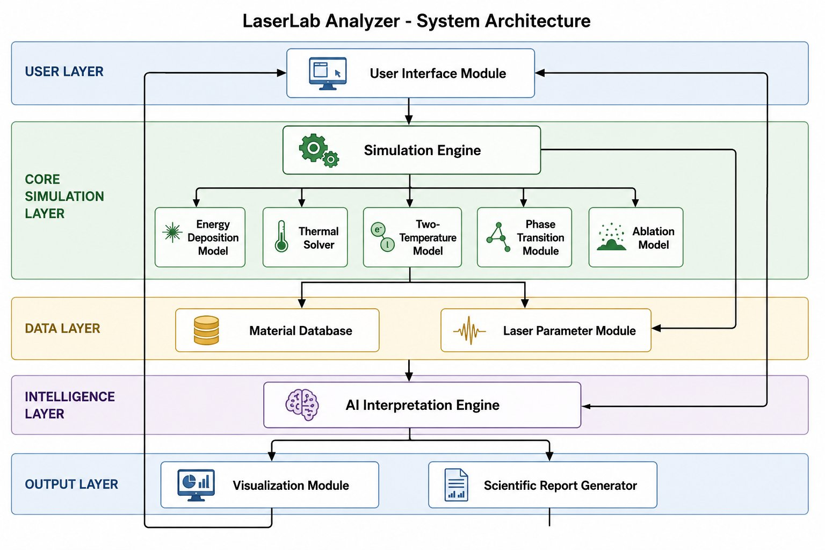Click the waveform pulse icon in Laser Parameter Module
825x550 pixels.
(469, 330)
